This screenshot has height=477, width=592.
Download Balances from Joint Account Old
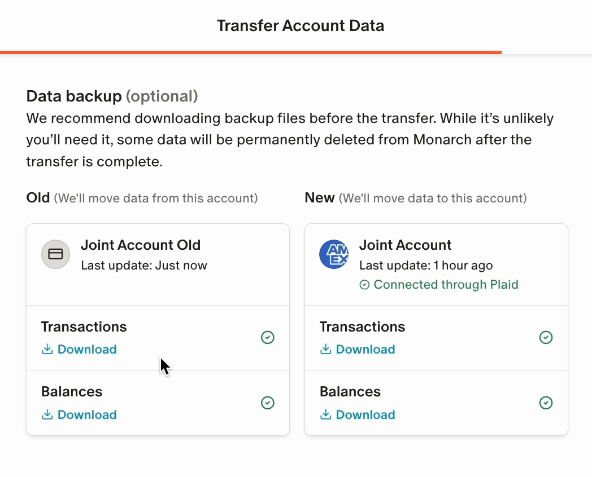point(79,414)
